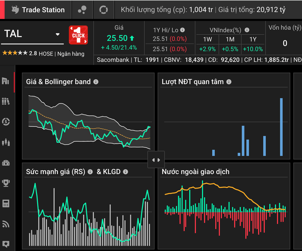This screenshot has height=251, width=302.
Task: Click the RSS feed sidebar icon
Action: pos(5,224)
